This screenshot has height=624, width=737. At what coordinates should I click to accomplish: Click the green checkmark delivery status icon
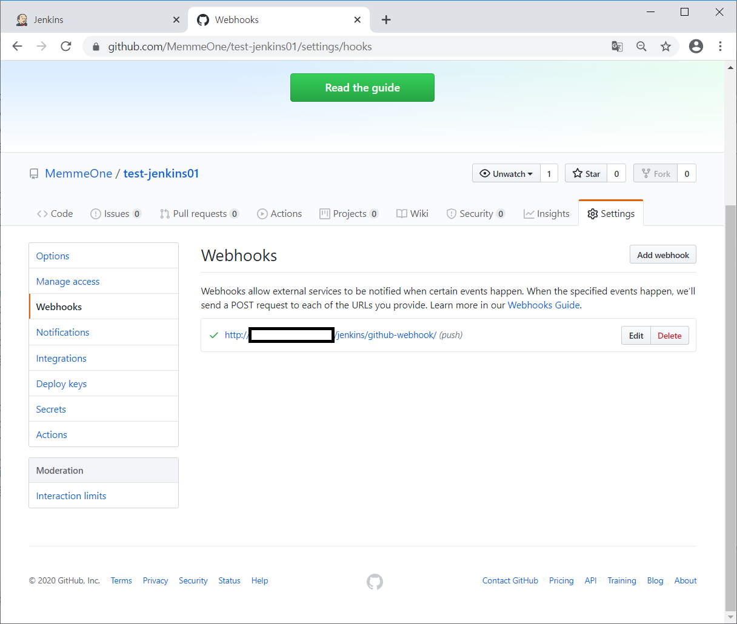point(213,335)
